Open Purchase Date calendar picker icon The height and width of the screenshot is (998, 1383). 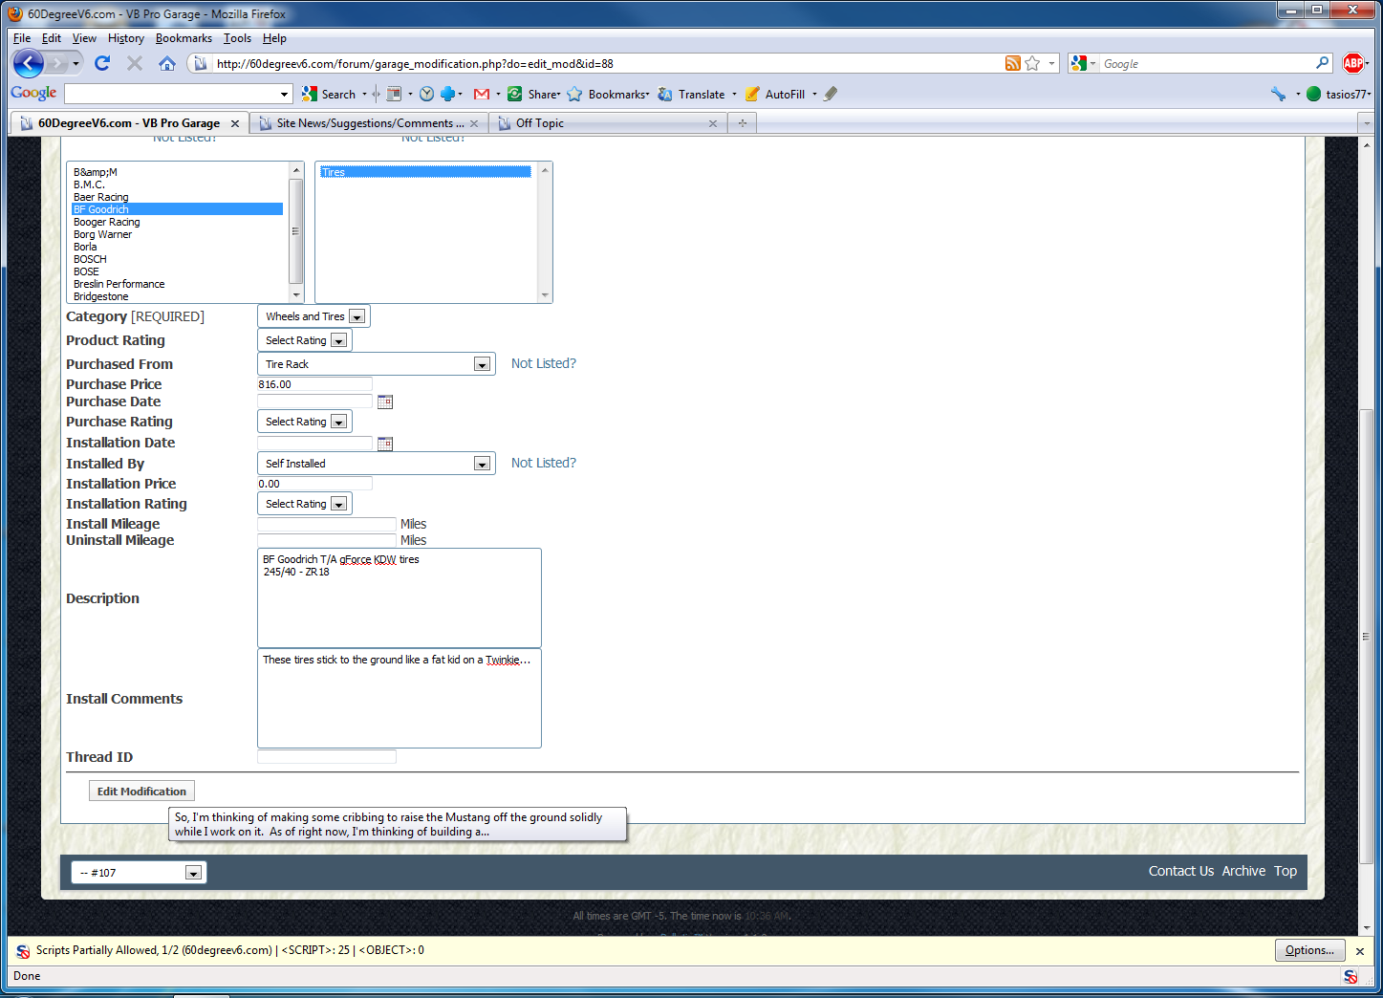pos(385,402)
